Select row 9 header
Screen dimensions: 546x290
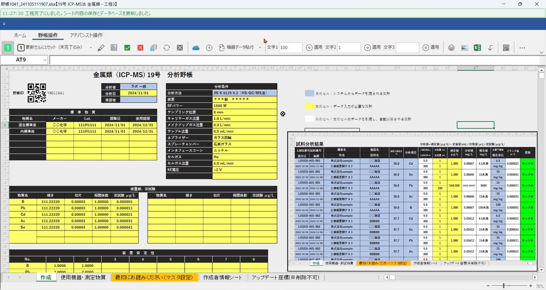[5, 125]
